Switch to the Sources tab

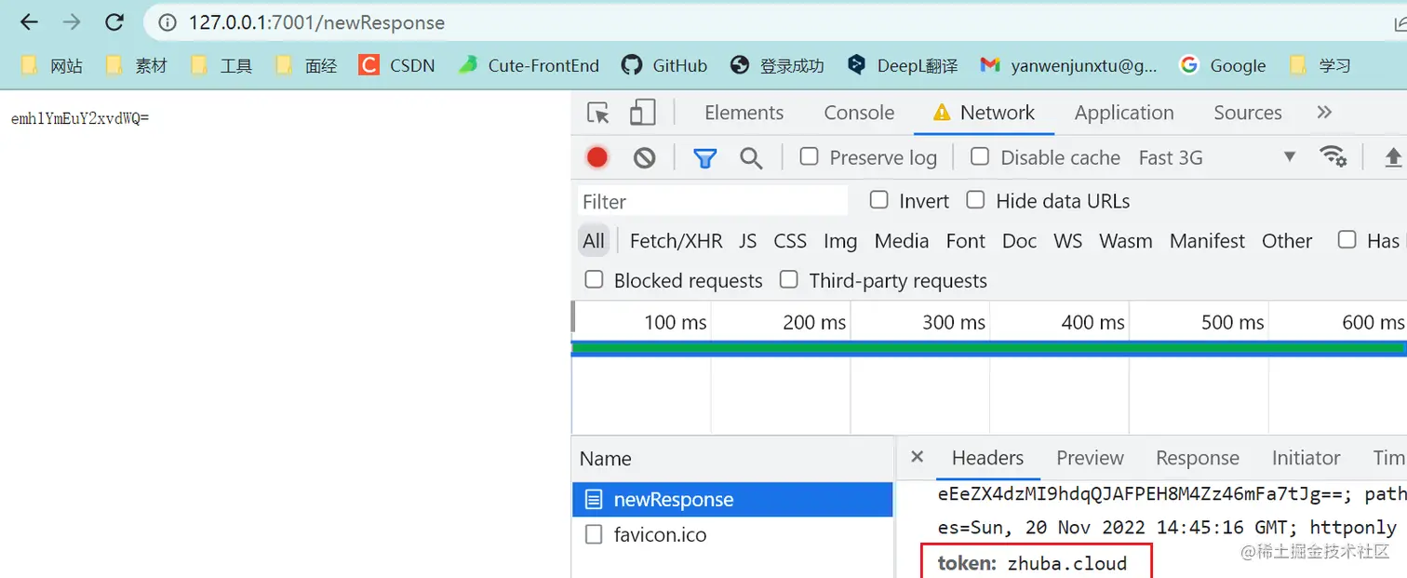[1247, 113]
